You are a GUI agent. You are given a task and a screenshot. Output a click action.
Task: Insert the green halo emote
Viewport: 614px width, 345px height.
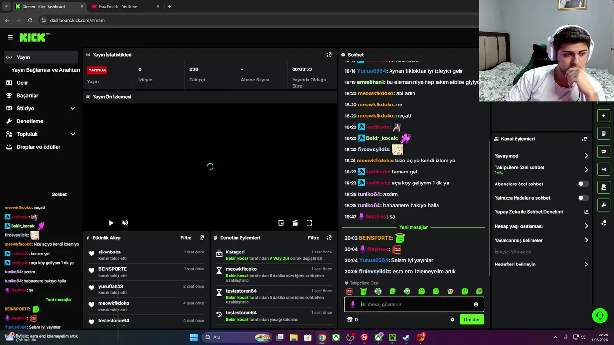coord(364,291)
